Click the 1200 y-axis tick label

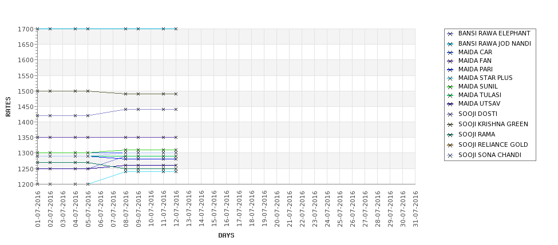(26, 184)
